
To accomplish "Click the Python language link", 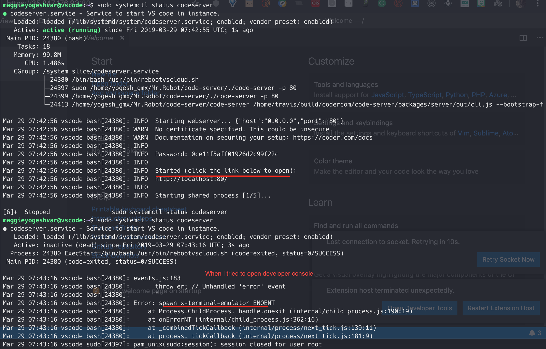I will [457, 95].
